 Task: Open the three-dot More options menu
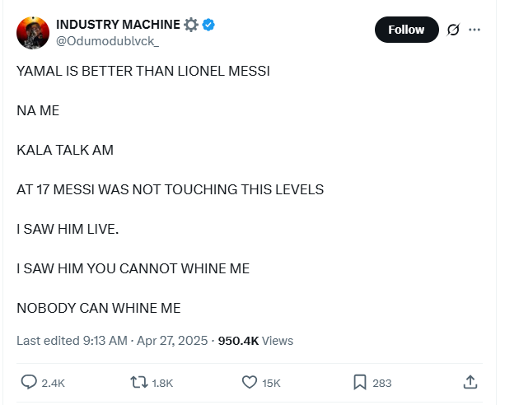tap(475, 30)
